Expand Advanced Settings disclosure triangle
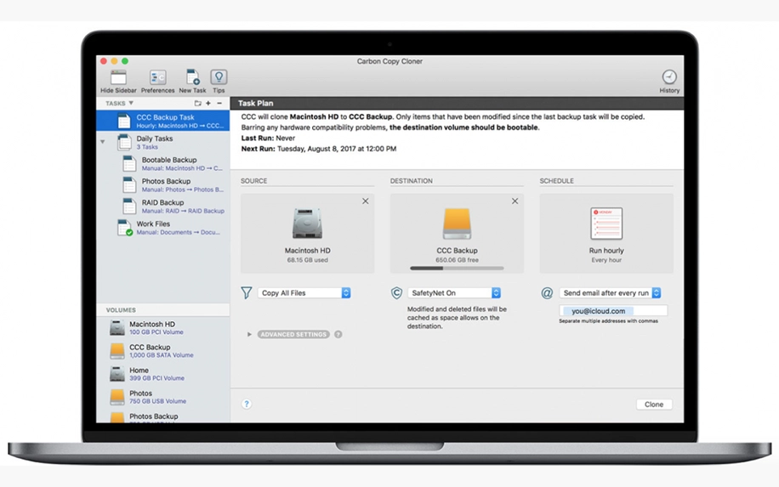Image resolution: width=779 pixels, height=487 pixels. (x=249, y=335)
